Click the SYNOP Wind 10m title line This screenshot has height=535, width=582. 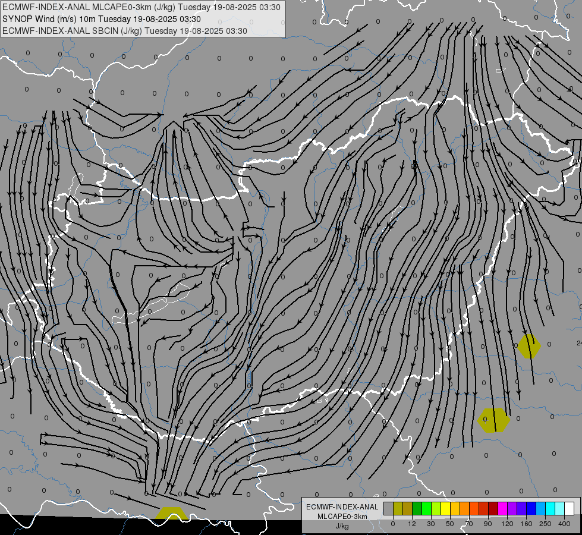pos(101,19)
